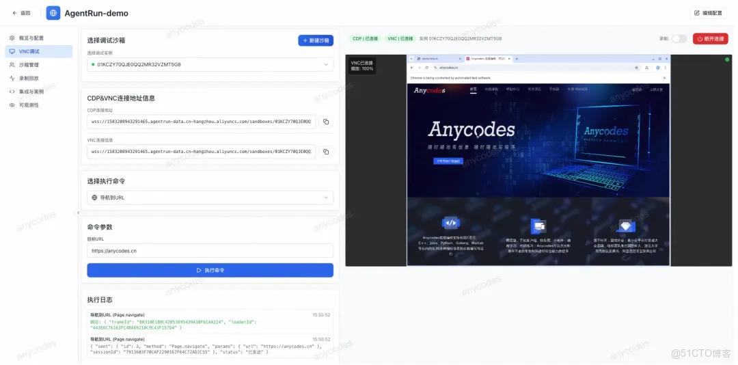Viewport: 738px width, 365px height.
Task: Click the VNC已连接 缩放 100% overlay
Action: click(x=362, y=66)
